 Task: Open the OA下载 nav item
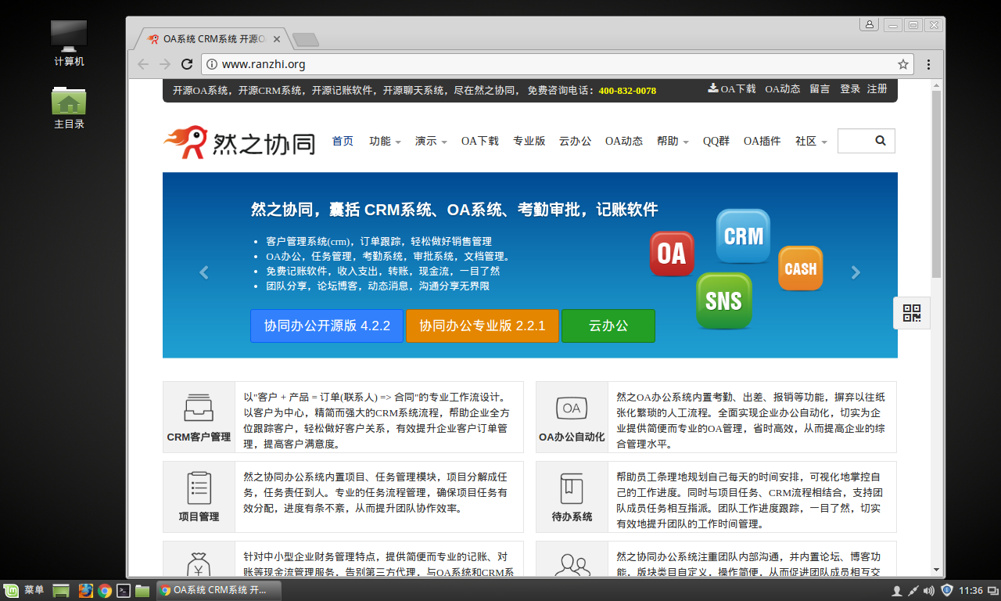click(479, 142)
